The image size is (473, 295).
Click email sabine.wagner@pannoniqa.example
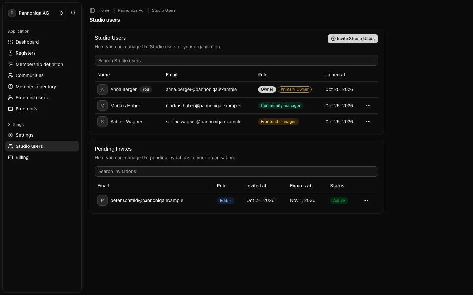click(x=204, y=122)
